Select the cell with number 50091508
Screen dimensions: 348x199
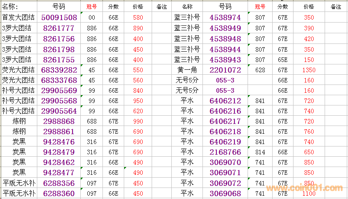point(59,18)
